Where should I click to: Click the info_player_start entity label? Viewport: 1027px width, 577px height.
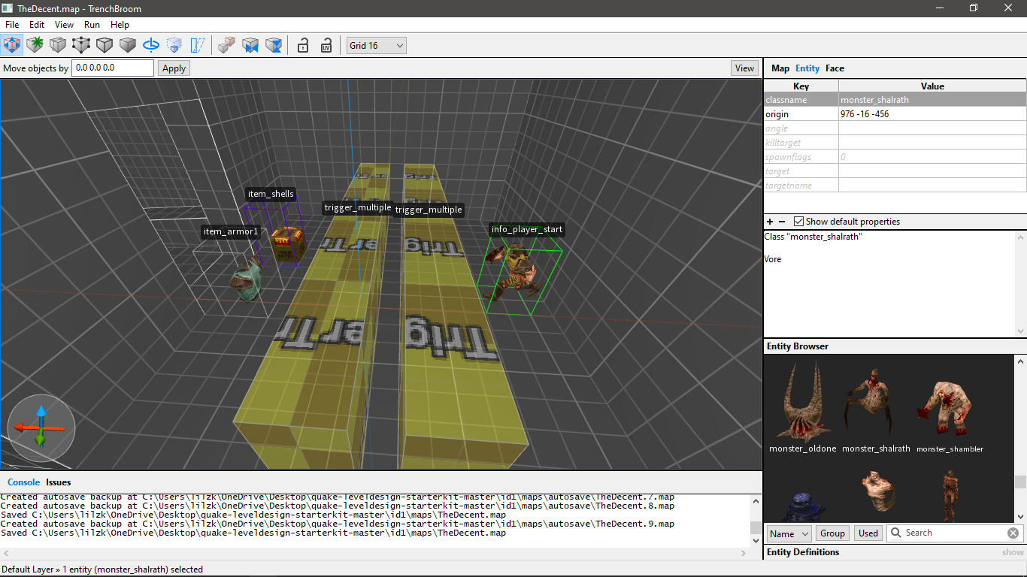coord(526,229)
